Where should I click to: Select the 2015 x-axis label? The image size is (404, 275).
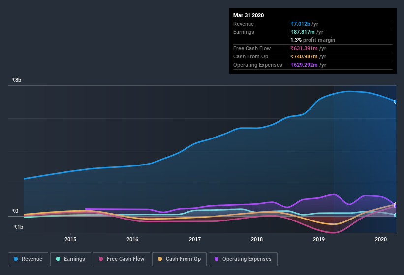[70, 239]
